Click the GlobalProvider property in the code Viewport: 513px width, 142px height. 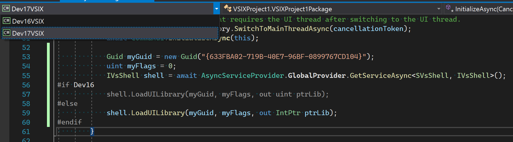point(317,75)
